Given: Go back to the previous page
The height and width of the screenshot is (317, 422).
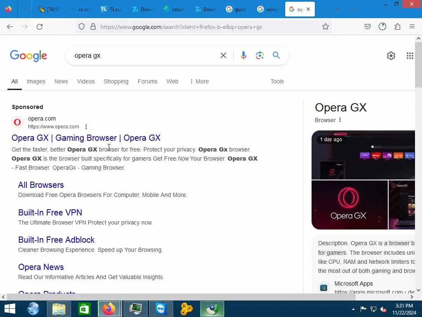Looking at the screenshot, I should click(x=10, y=27).
